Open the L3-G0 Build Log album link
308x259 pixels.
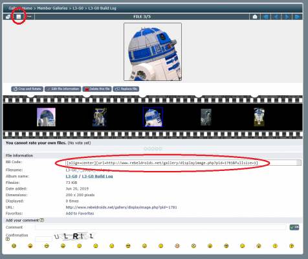click(x=97, y=176)
